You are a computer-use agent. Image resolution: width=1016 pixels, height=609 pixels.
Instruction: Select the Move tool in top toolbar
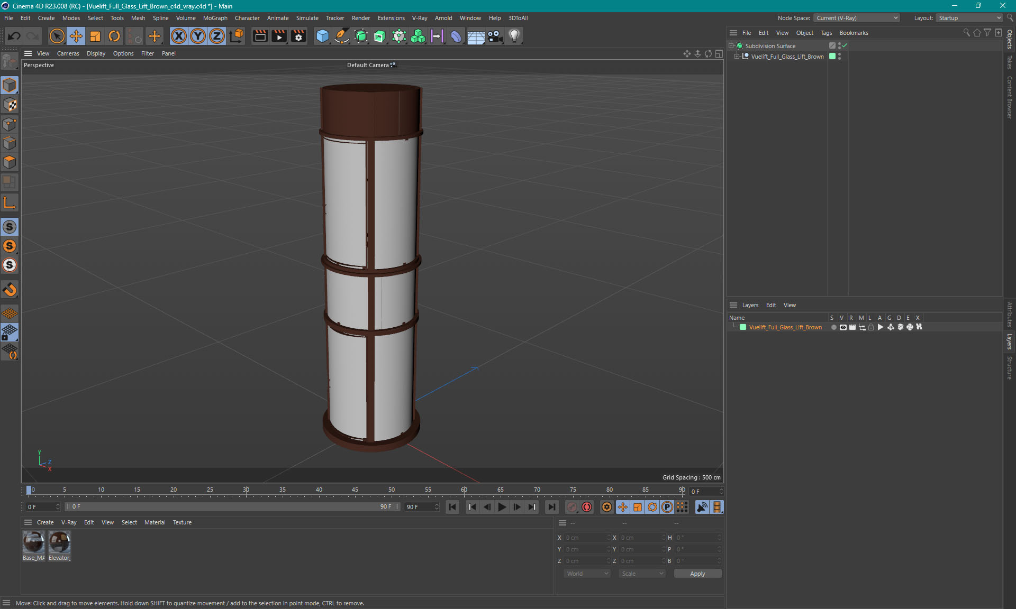(76, 36)
